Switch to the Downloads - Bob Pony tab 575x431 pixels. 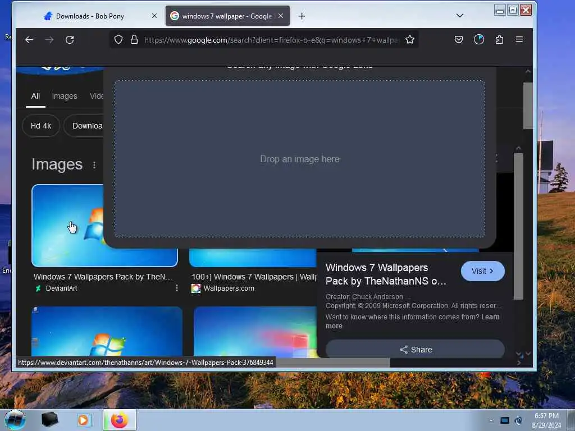(90, 16)
